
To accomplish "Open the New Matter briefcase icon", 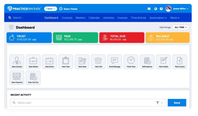I will pyautogui.click(x=33, y=62).
